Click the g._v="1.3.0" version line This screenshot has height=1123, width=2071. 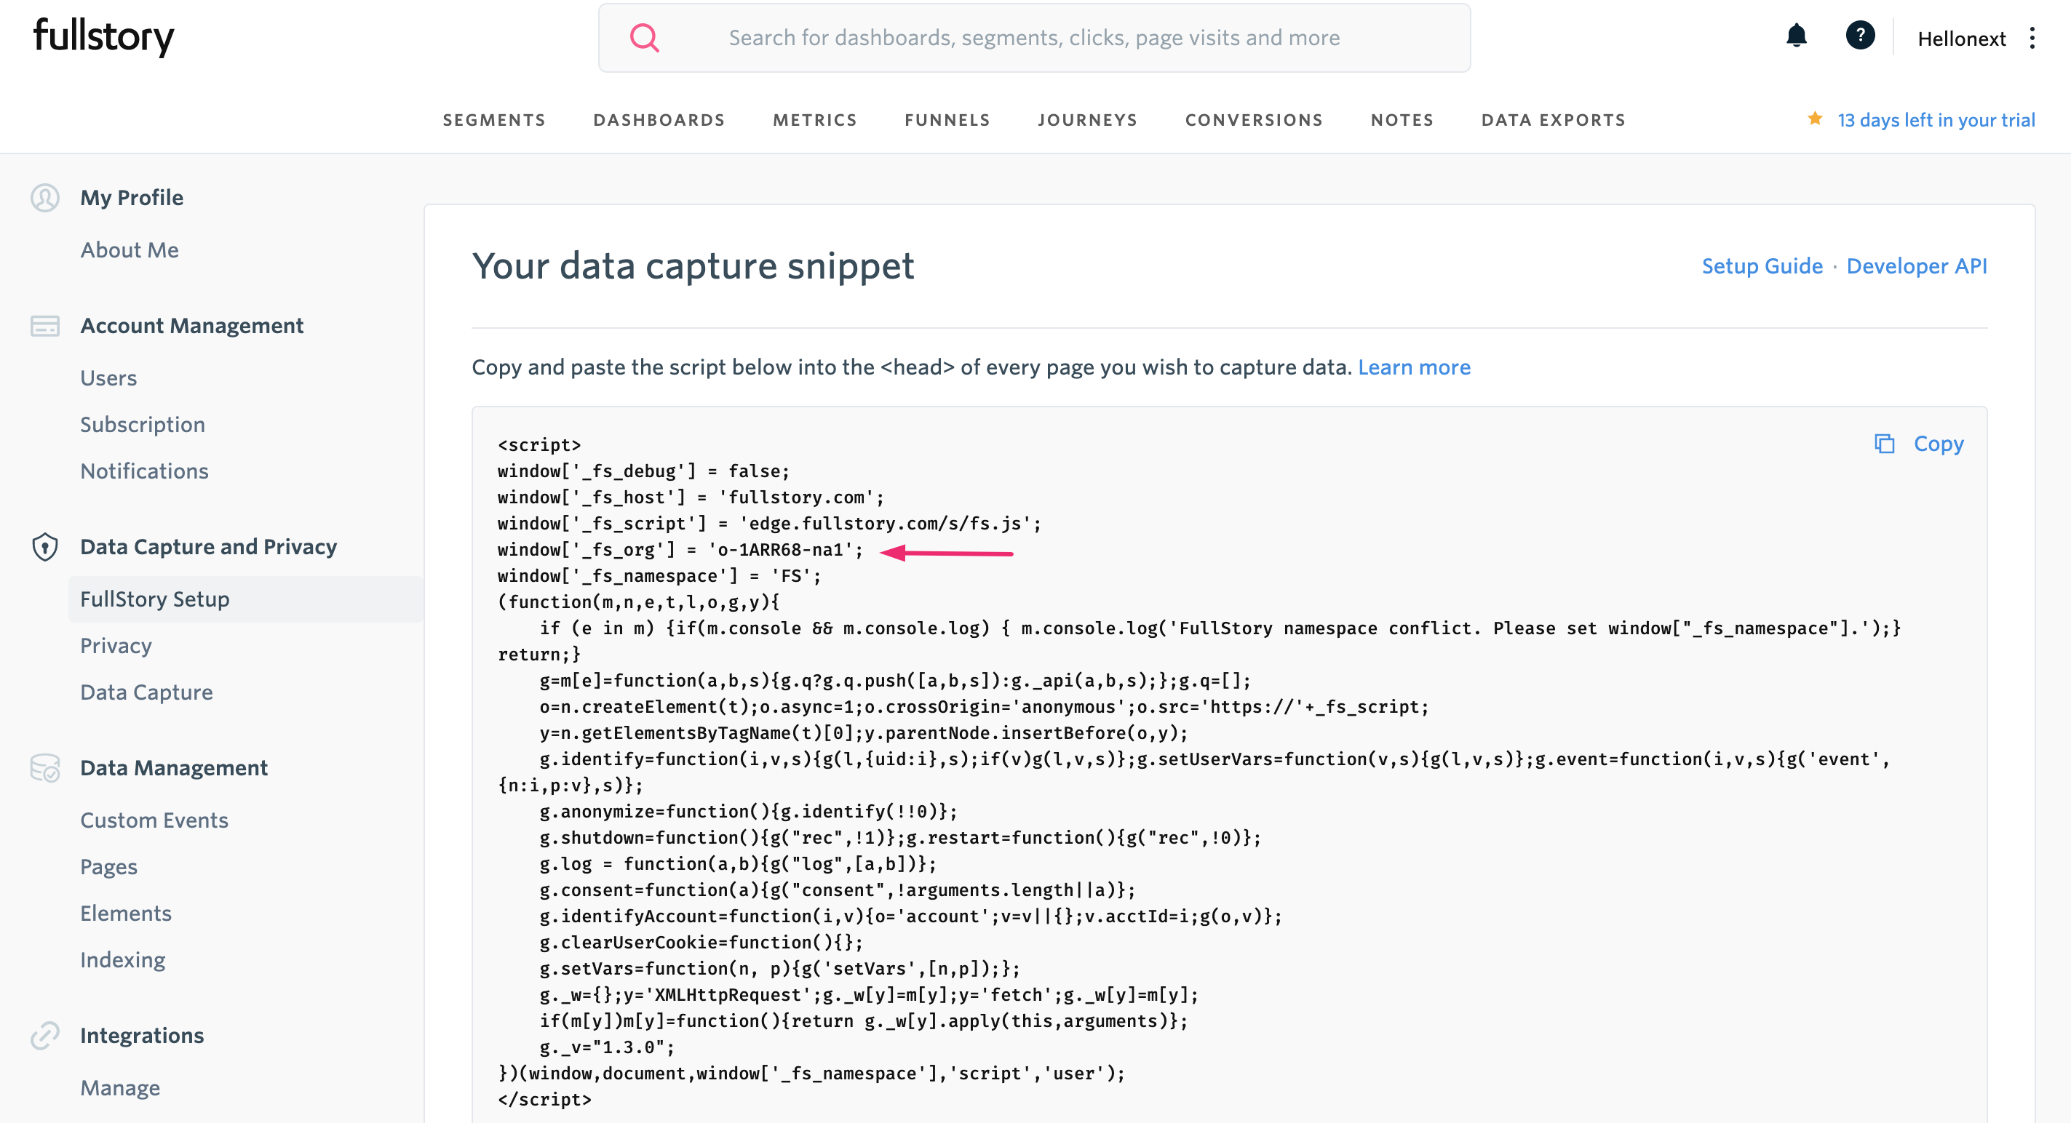pyautogui.click(x=606, y=1047)
